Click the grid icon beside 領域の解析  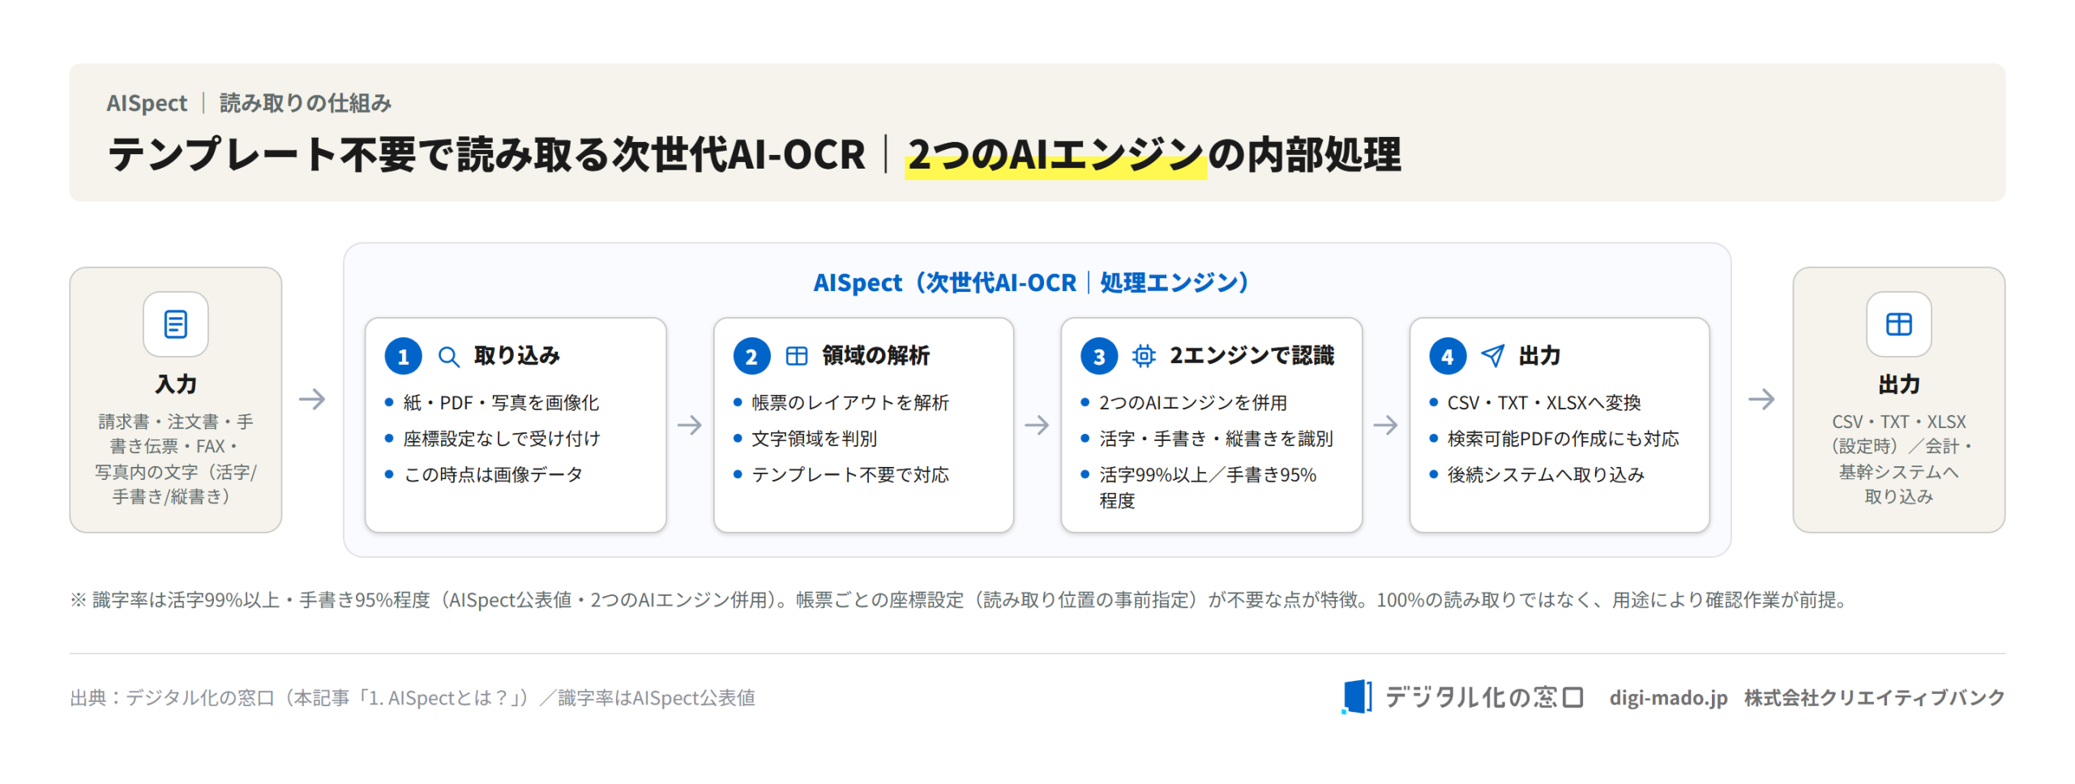[x=796, y=357]
